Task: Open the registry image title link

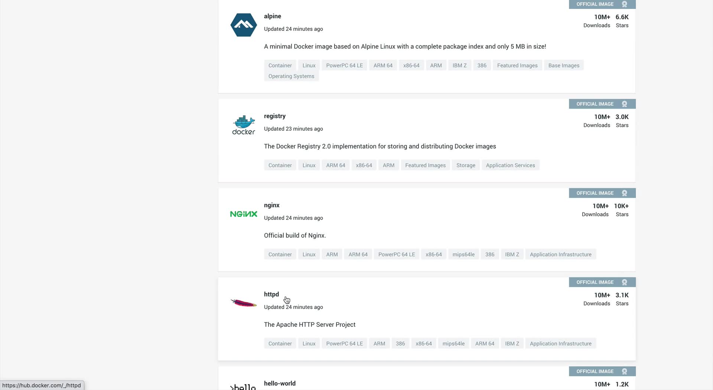Action: [x=274, y=116]
